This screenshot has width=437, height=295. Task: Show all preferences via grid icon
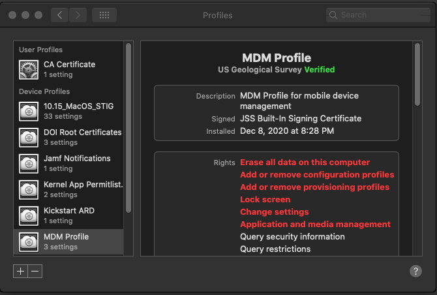click(x=104, y=15)
